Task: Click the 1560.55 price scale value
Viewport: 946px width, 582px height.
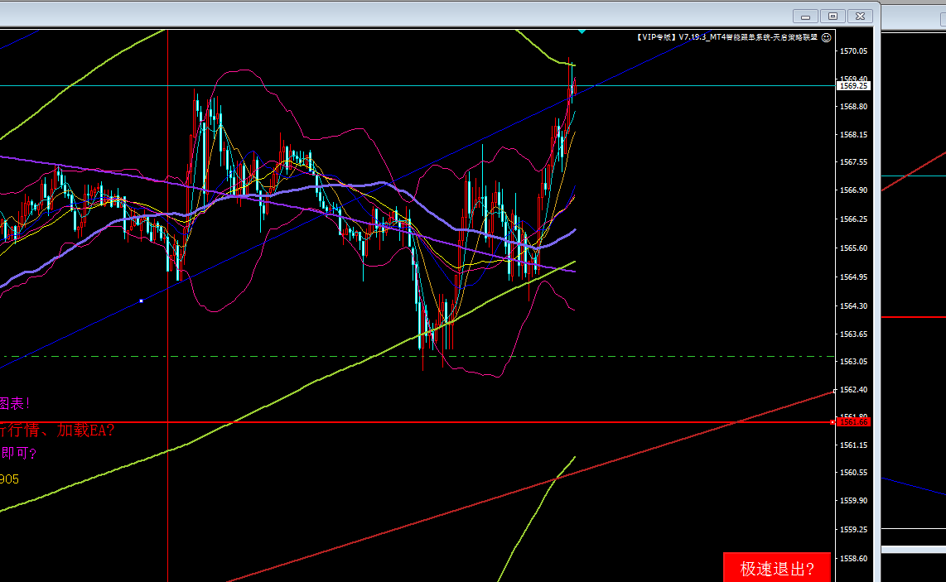Action: [x=854, y=472]
